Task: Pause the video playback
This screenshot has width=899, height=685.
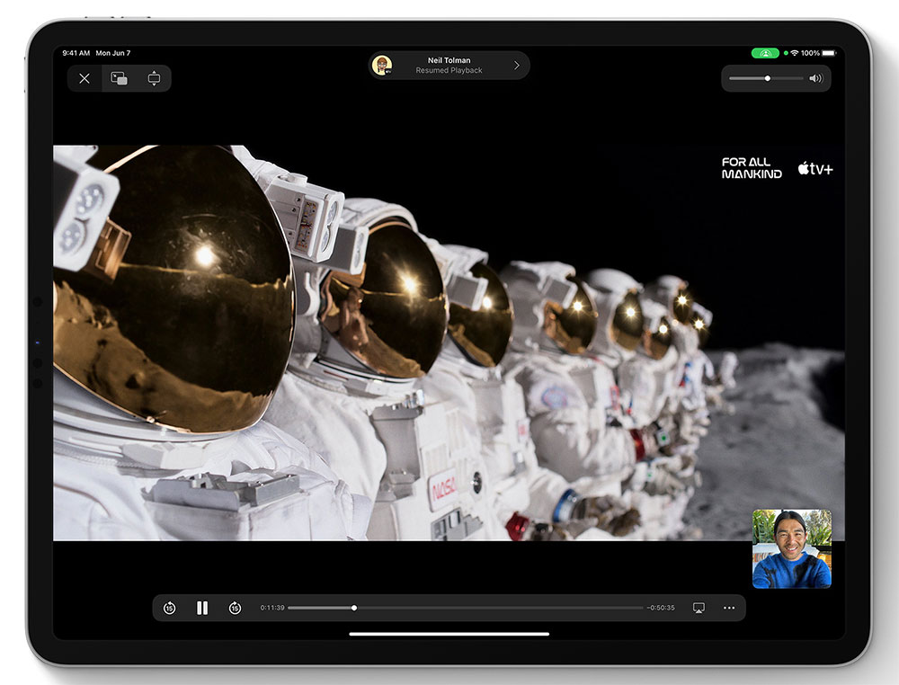Action: [x=201, y=608]
